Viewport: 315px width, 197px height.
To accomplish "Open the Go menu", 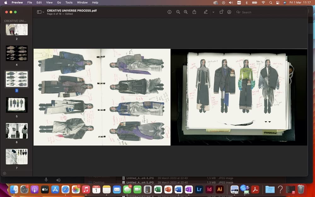I will click(59, 3).
